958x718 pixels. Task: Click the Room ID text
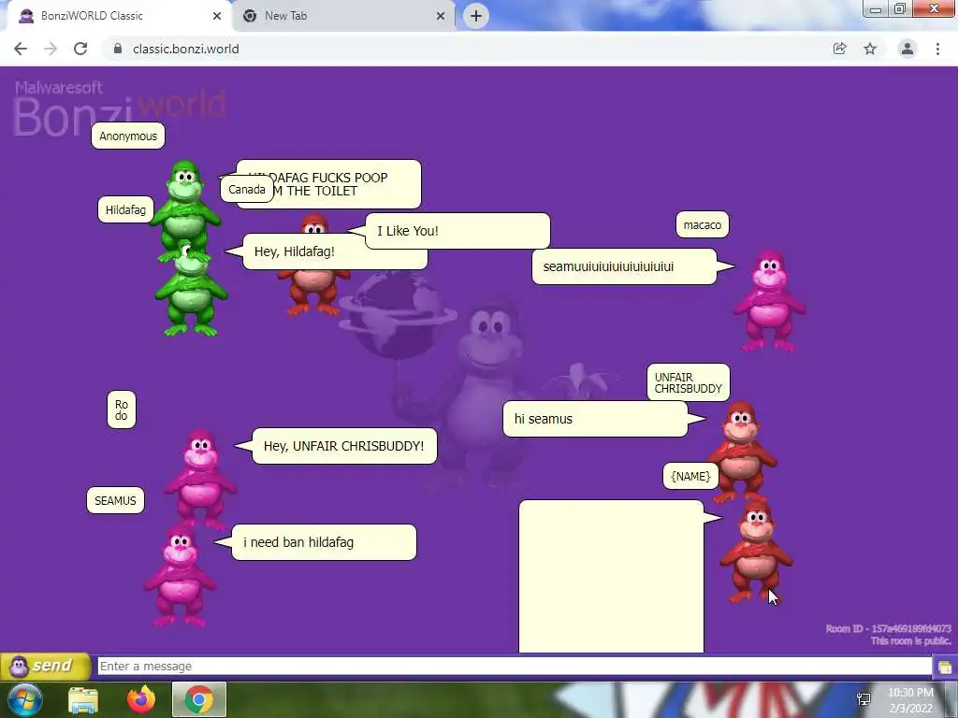coord(889,628)
